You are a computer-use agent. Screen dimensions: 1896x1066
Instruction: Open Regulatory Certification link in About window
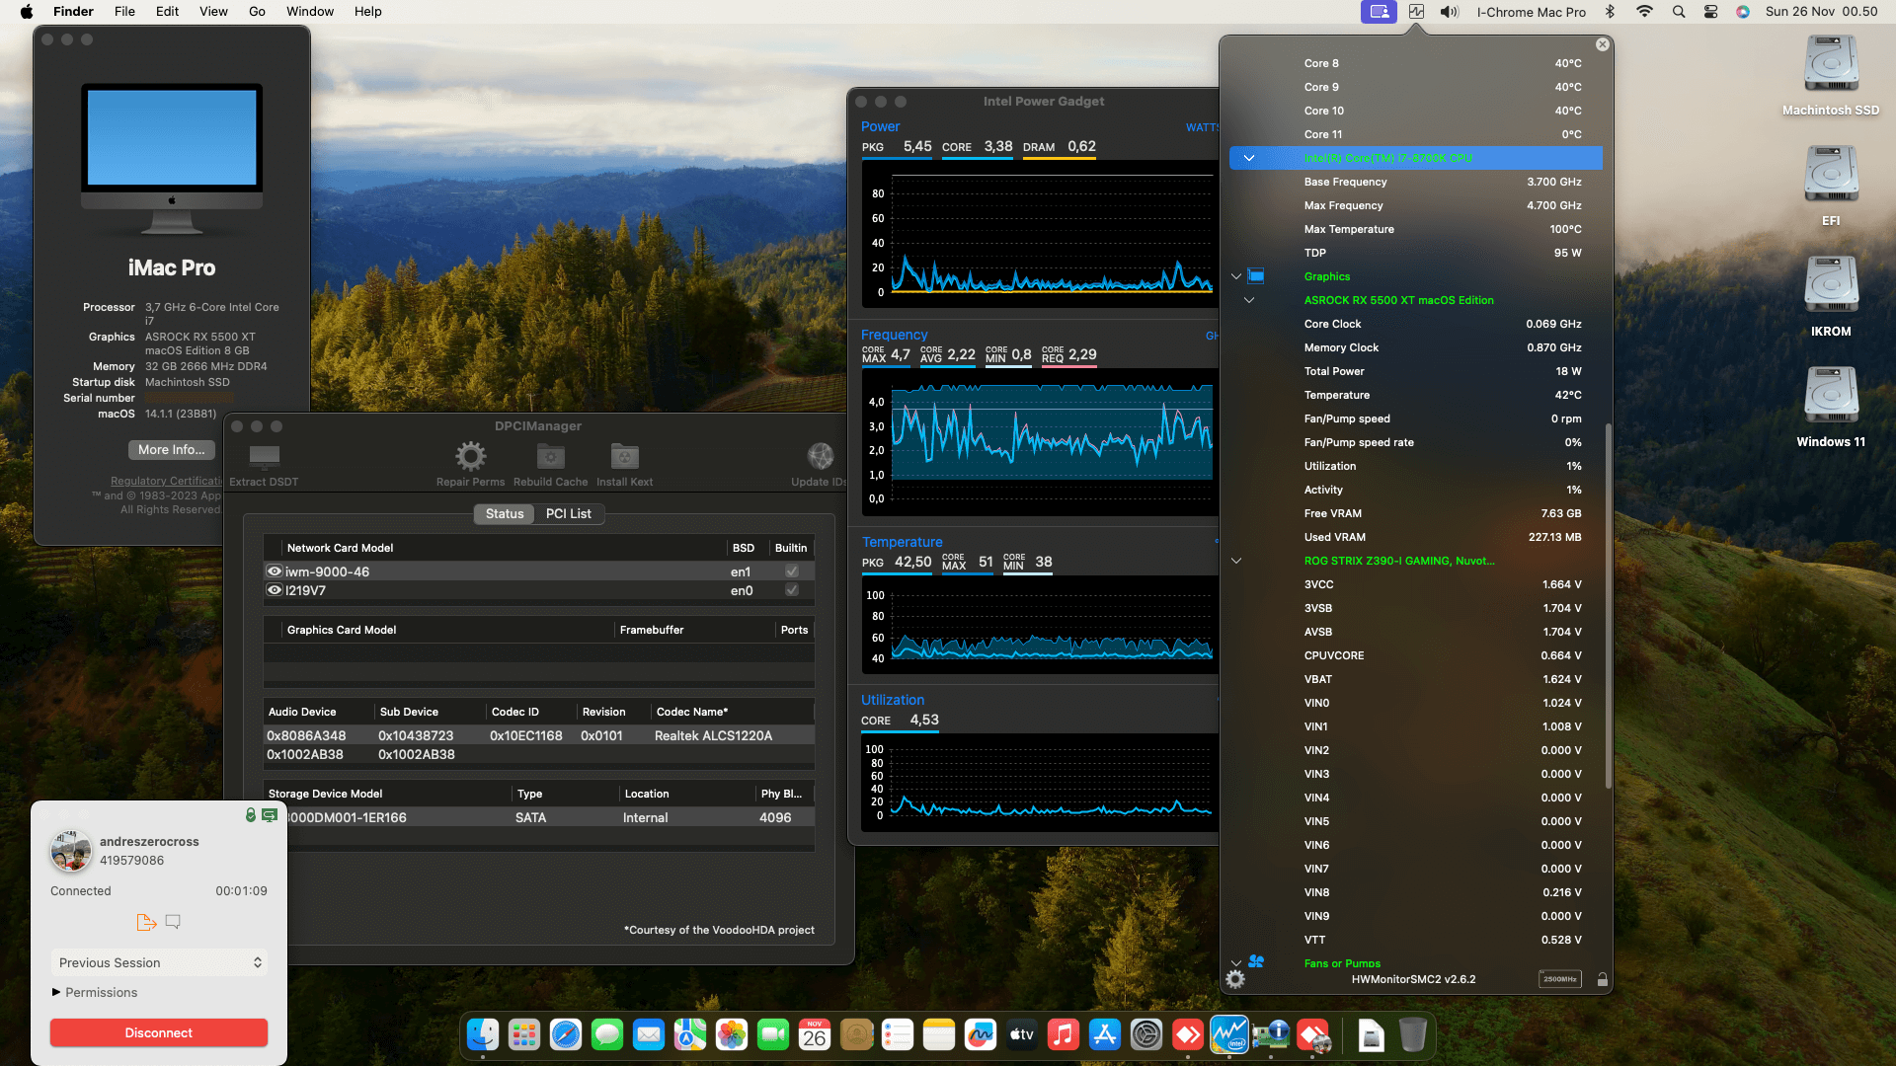click(166, 481)
